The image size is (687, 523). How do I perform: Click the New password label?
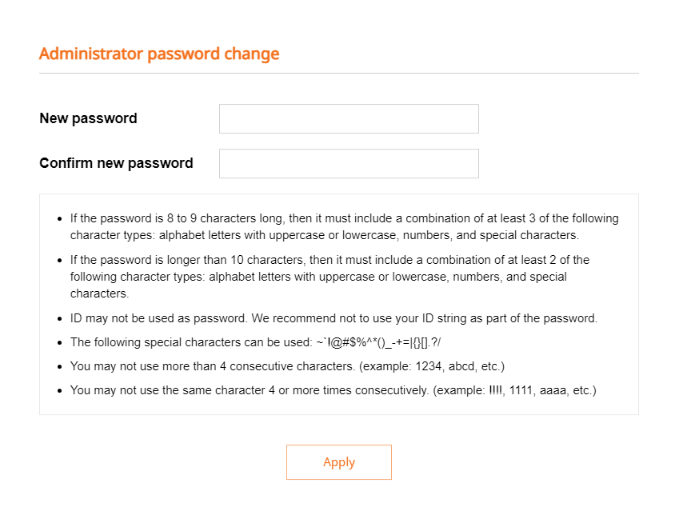pos(88,118)
